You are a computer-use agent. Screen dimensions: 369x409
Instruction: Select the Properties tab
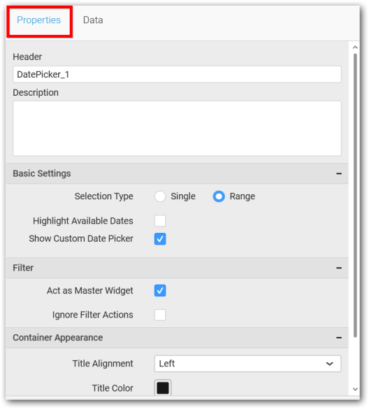(x=39, y=20)
